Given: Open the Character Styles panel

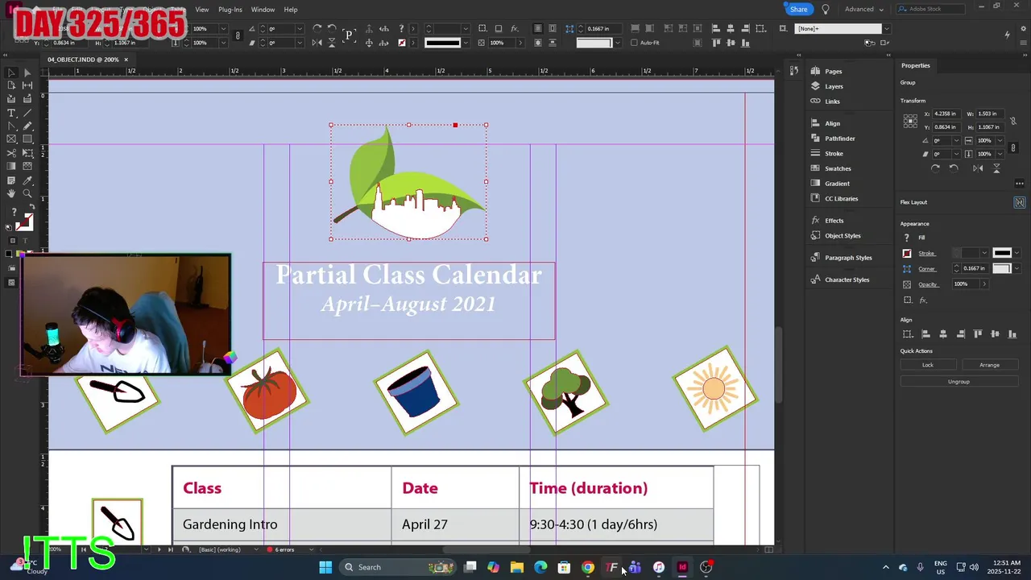Looking at the screenshot, I should point(847,280).
